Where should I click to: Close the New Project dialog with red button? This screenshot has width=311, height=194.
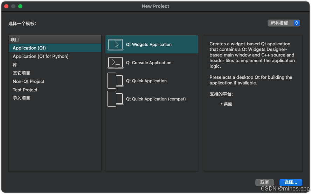pos(6,6)
